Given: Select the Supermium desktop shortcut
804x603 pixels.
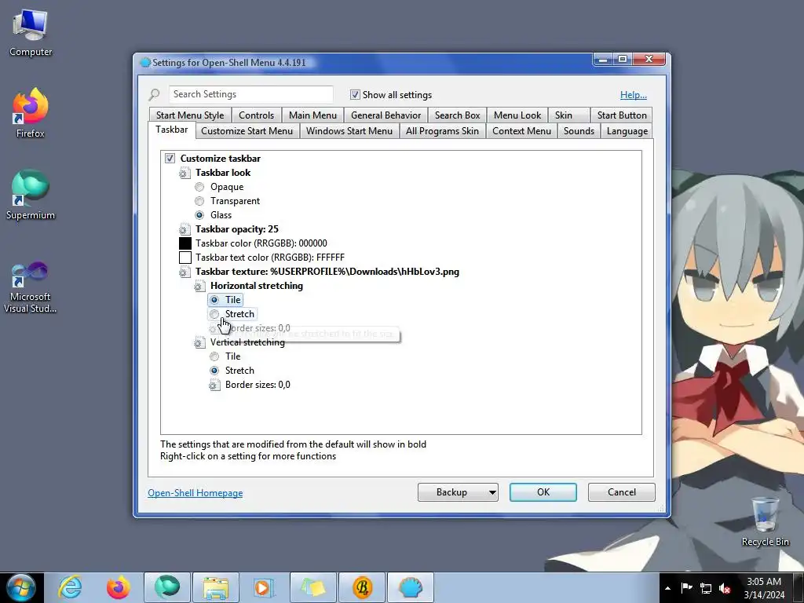Looking at the screenshot, I should coord(31,195).
